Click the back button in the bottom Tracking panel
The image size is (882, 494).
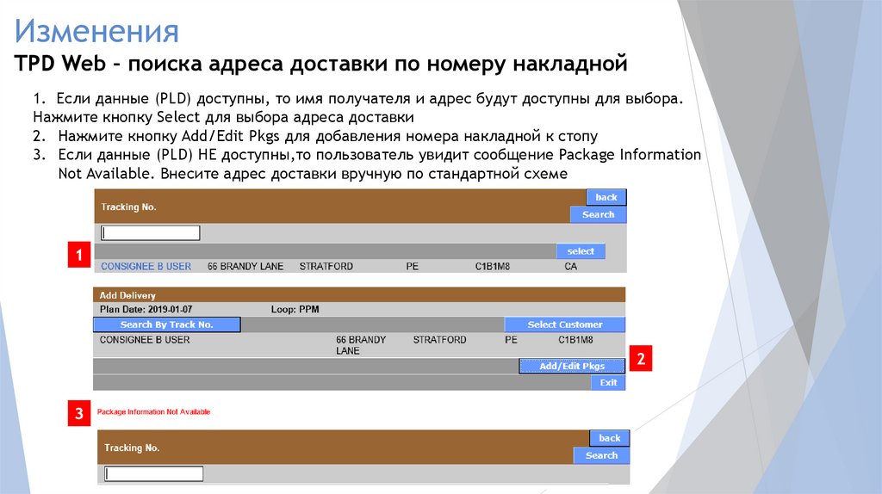tap(610, 438)
